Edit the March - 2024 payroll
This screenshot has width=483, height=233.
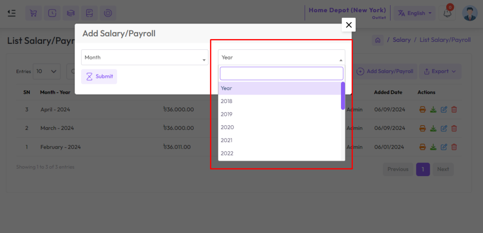coord(443,128)
